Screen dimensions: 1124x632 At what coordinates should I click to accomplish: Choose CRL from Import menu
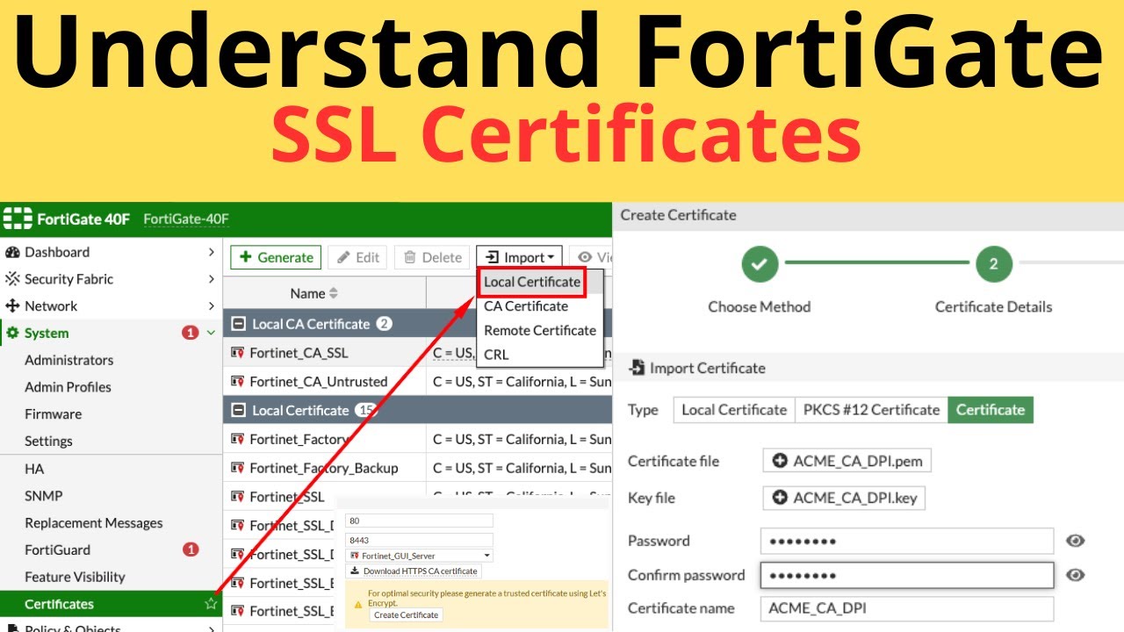(496, 355)
